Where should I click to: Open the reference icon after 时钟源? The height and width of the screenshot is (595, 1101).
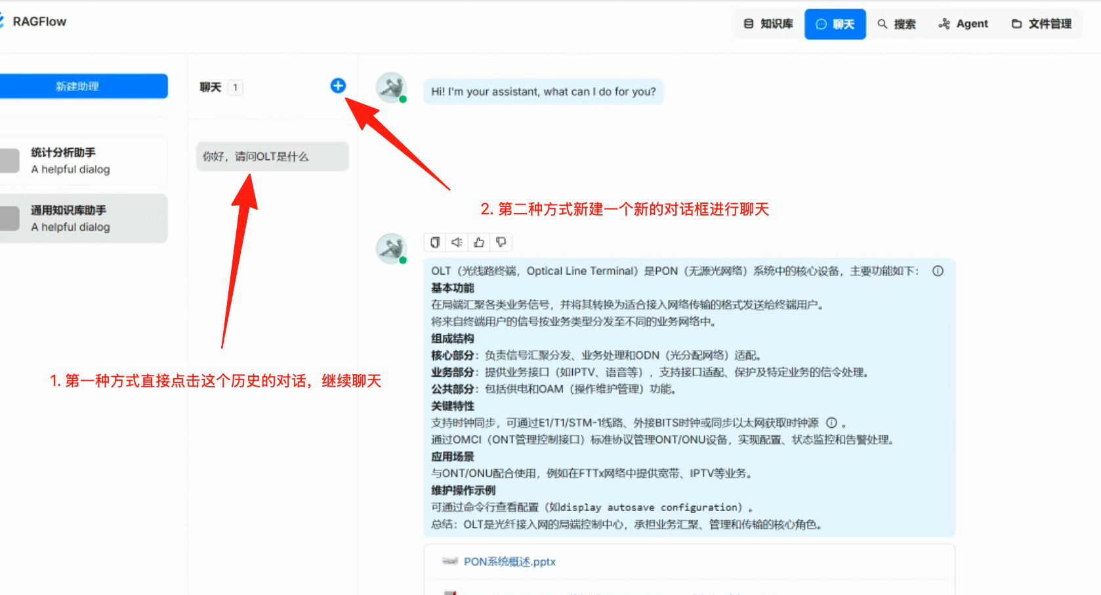pos(831,423)
